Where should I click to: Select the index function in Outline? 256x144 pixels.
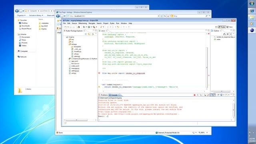coord(217,40)
